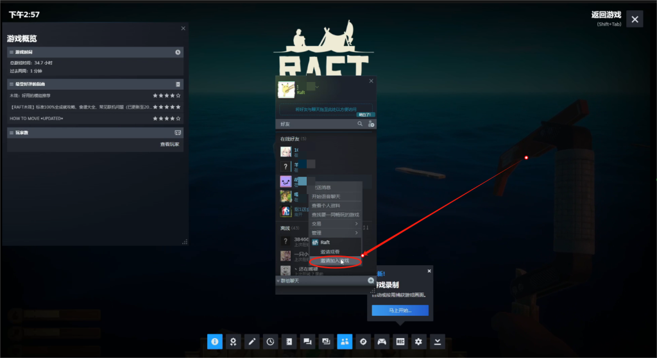Click the clock icon in 游戏时间 header
Image resolution: width=657 pixels, height=358 pixels.
point(178,53)
